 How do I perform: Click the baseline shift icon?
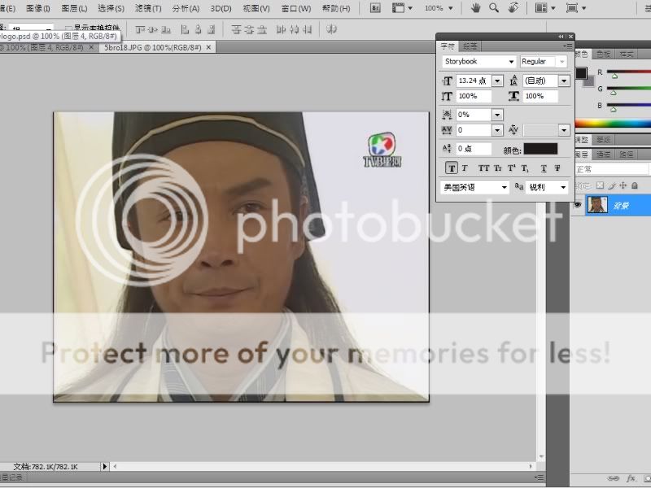pos(447,149)
